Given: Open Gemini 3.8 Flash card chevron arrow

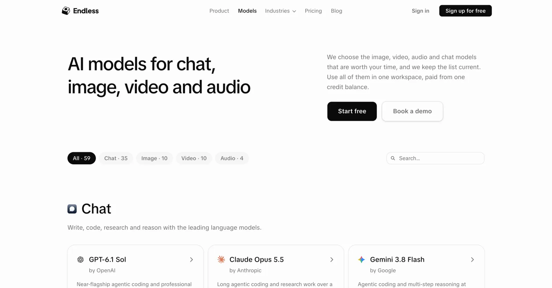Looking at the screenshot, I should click(472, 260).
